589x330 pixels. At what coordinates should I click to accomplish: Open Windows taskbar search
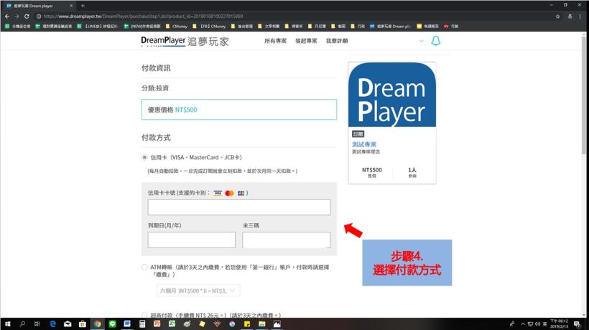22,324
